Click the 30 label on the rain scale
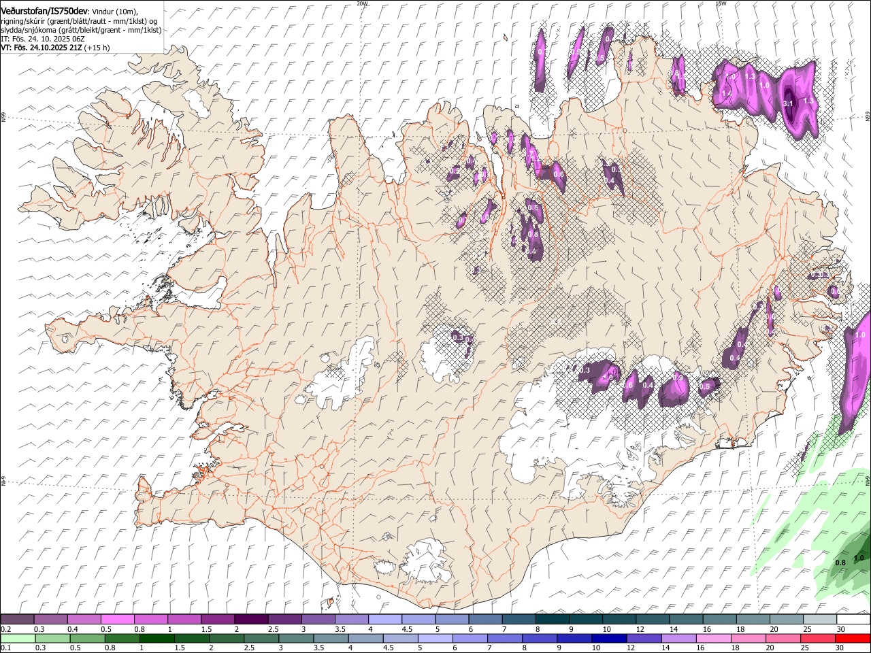 pos(839,648)
